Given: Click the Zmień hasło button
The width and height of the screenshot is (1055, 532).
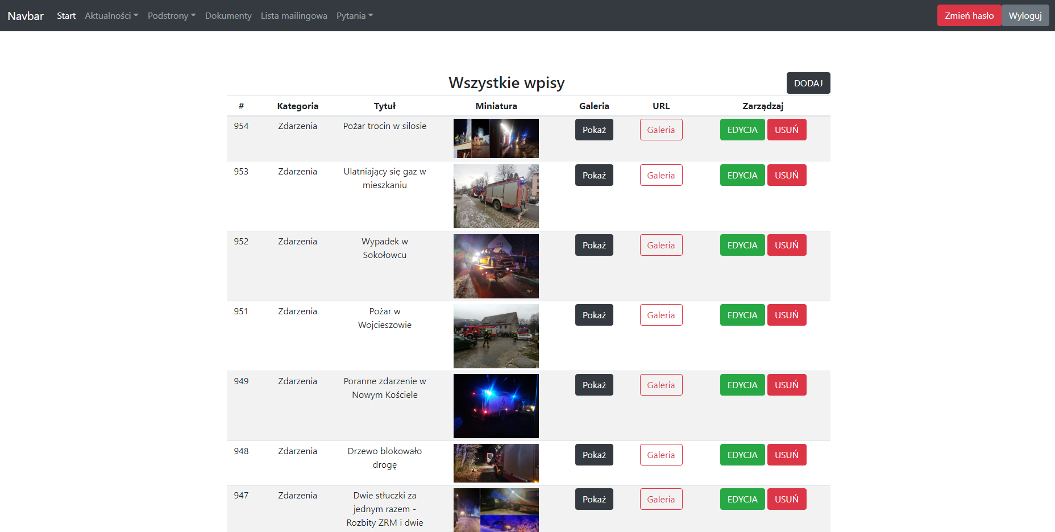Looking at the screenshot, I should tap(969, 15).
